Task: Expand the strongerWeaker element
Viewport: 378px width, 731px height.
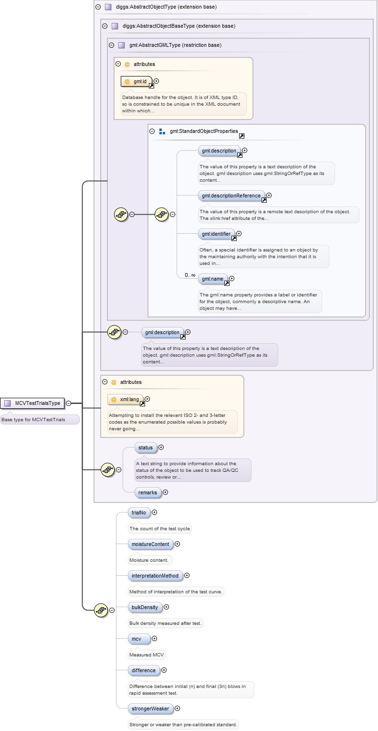Action: 178,709
